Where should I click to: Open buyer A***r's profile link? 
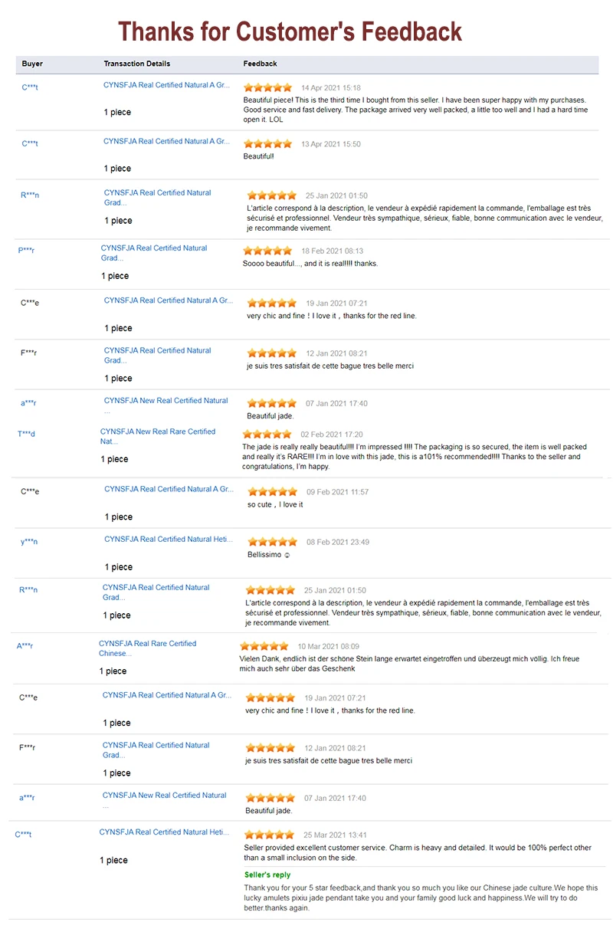coord(25,646)
